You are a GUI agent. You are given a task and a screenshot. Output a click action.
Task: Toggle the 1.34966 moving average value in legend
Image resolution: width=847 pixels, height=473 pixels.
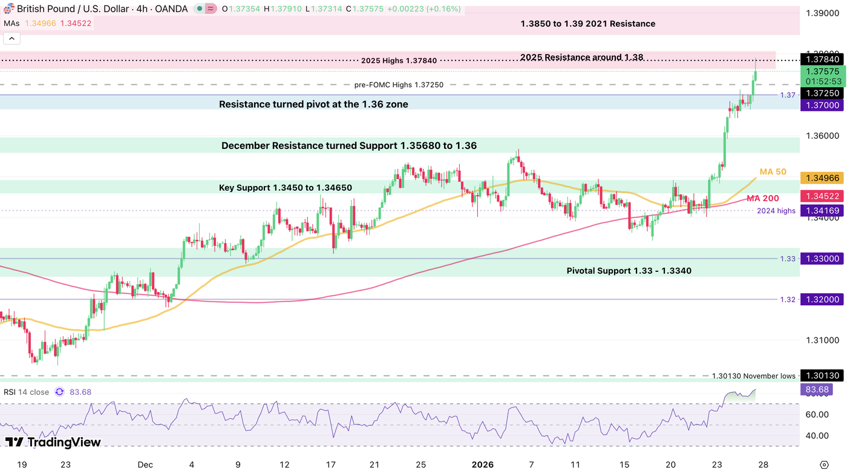click(42, 23)
